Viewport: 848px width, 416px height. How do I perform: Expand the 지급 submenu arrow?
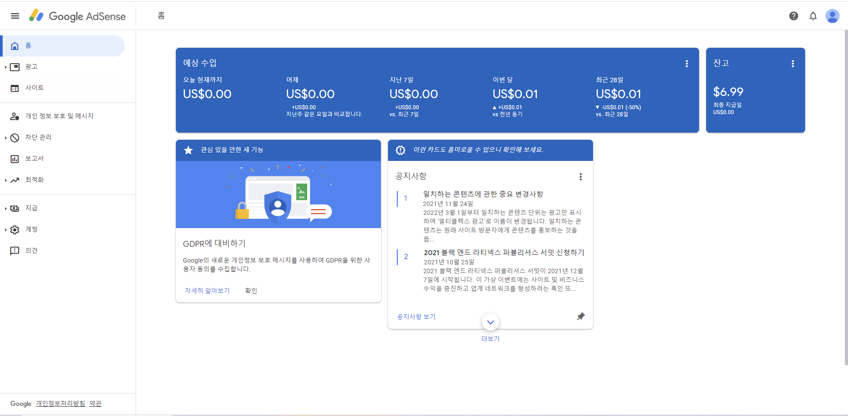(x=6, y=209)
